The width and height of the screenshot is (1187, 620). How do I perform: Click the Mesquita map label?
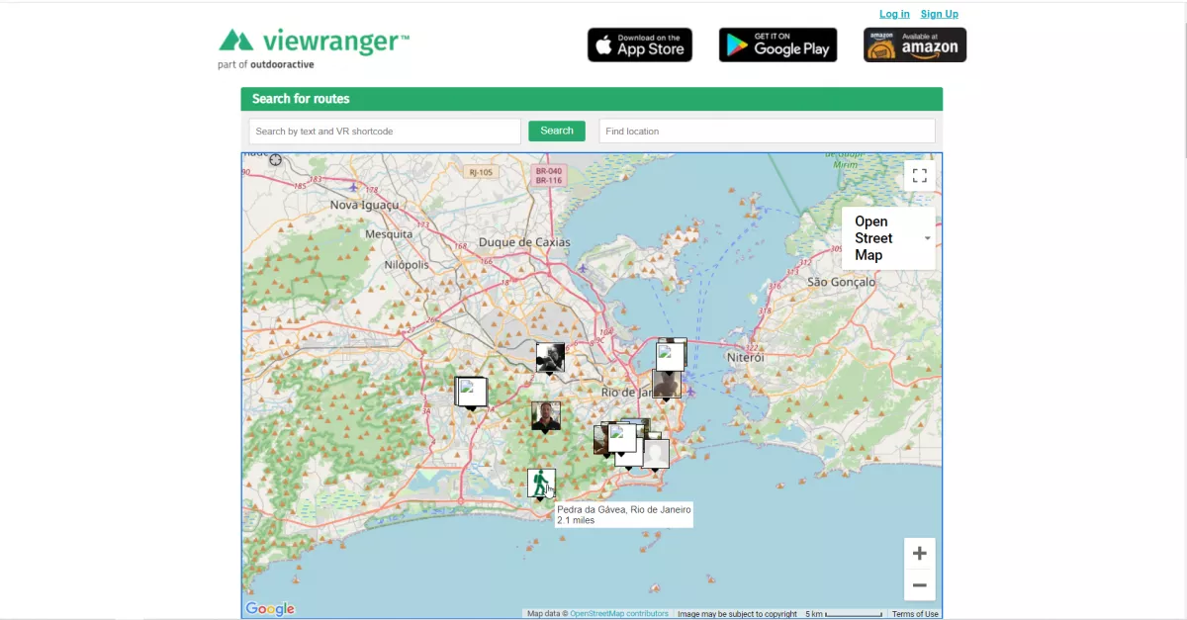tap(389, 234)
